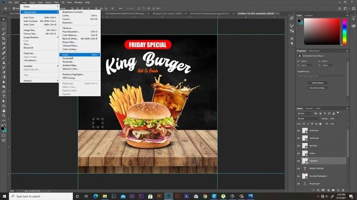The width and height of the screenshot is (357, 200).
Task: Expand the Analysis submenu
Action: [x=40, y=81]
